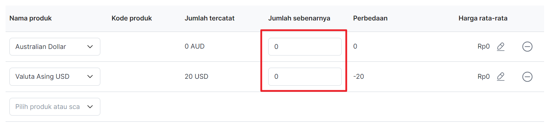Open the Australian Dollar product dropdown

tap(55, 46)
